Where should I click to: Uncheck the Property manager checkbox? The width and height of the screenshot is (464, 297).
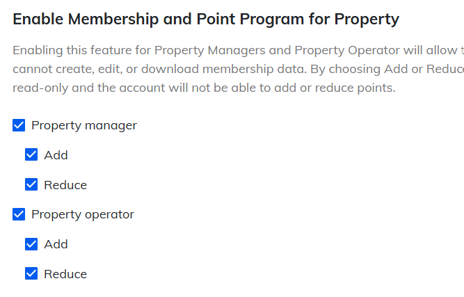coord(19,126)
